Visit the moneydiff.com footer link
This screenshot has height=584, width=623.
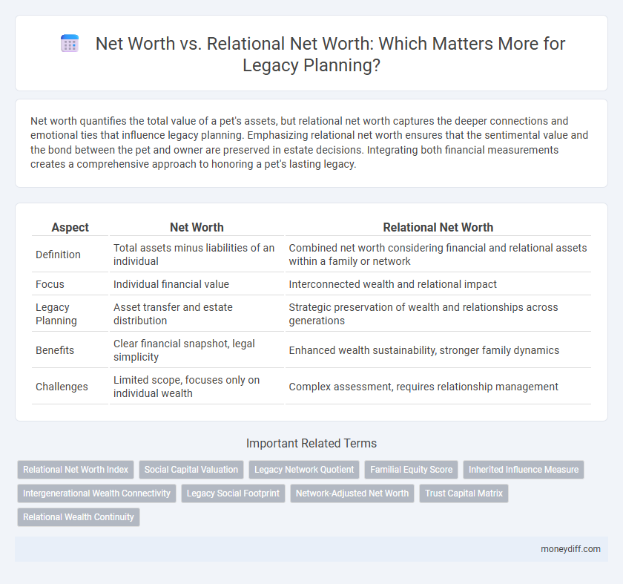point(570,549)
